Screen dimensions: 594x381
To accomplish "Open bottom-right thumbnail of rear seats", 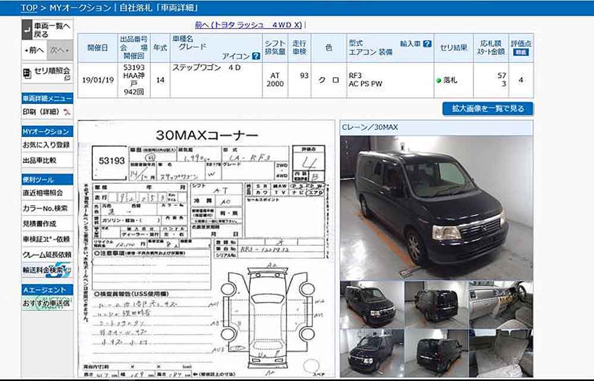I will point(501,353).
